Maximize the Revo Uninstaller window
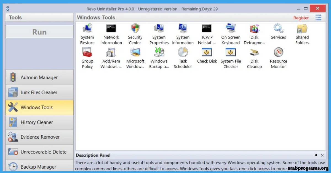331x173 pixels. [x=306, y=9]
